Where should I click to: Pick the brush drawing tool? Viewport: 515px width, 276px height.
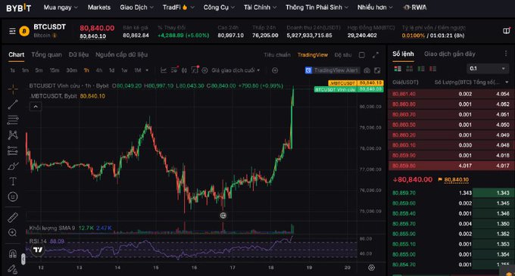(x=13, y=166)
